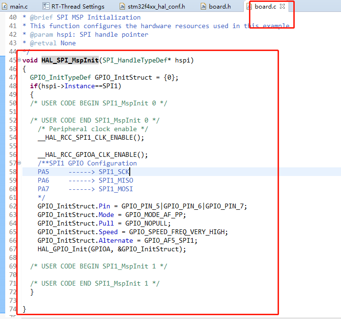Click SPI1_SCK in the PA5 comment
The width and height of the screenshot is (341, 319).
(x=114, y=172)
